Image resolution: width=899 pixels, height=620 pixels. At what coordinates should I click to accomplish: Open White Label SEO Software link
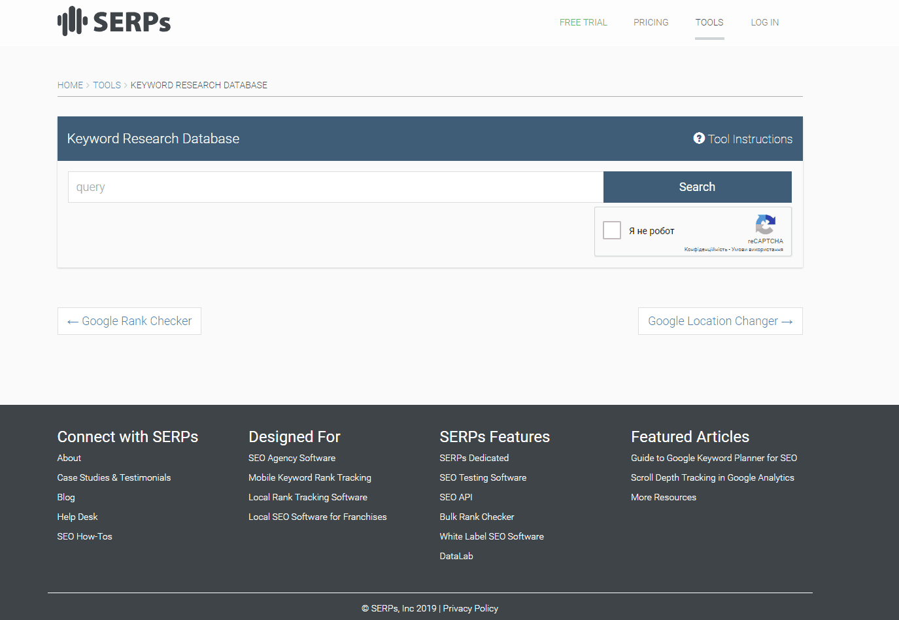point(492,536)
